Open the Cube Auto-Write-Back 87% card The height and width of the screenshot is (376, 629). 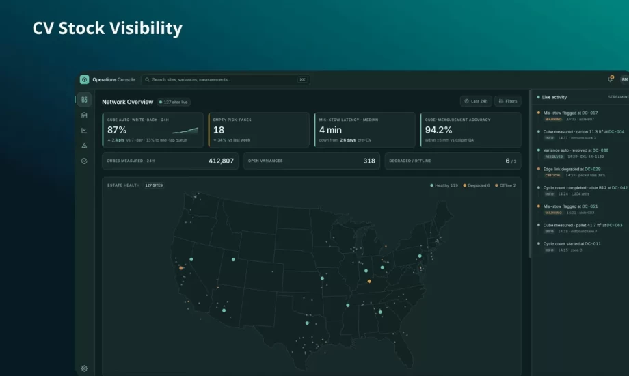pyautogui.click(x=153, y=130)
